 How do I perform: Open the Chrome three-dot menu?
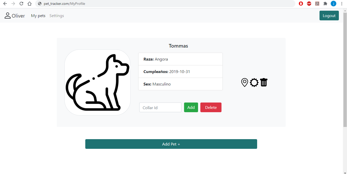pyautogui.click(x=342, y=4)
